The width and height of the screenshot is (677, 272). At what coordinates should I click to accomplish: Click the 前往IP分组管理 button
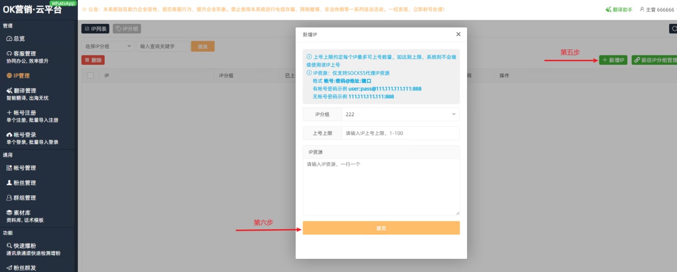tap(654, 60)
